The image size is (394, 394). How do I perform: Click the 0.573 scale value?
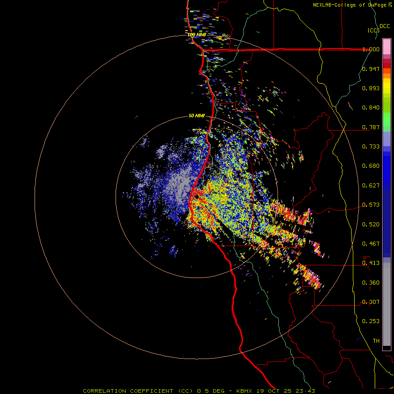(371, 205)
